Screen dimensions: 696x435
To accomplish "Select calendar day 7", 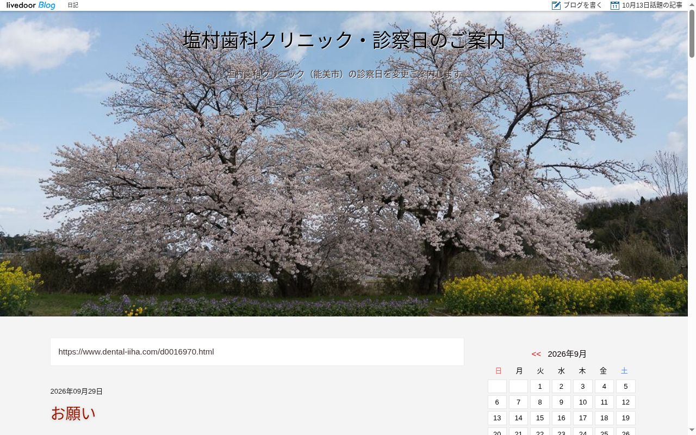I will [518, 402].
